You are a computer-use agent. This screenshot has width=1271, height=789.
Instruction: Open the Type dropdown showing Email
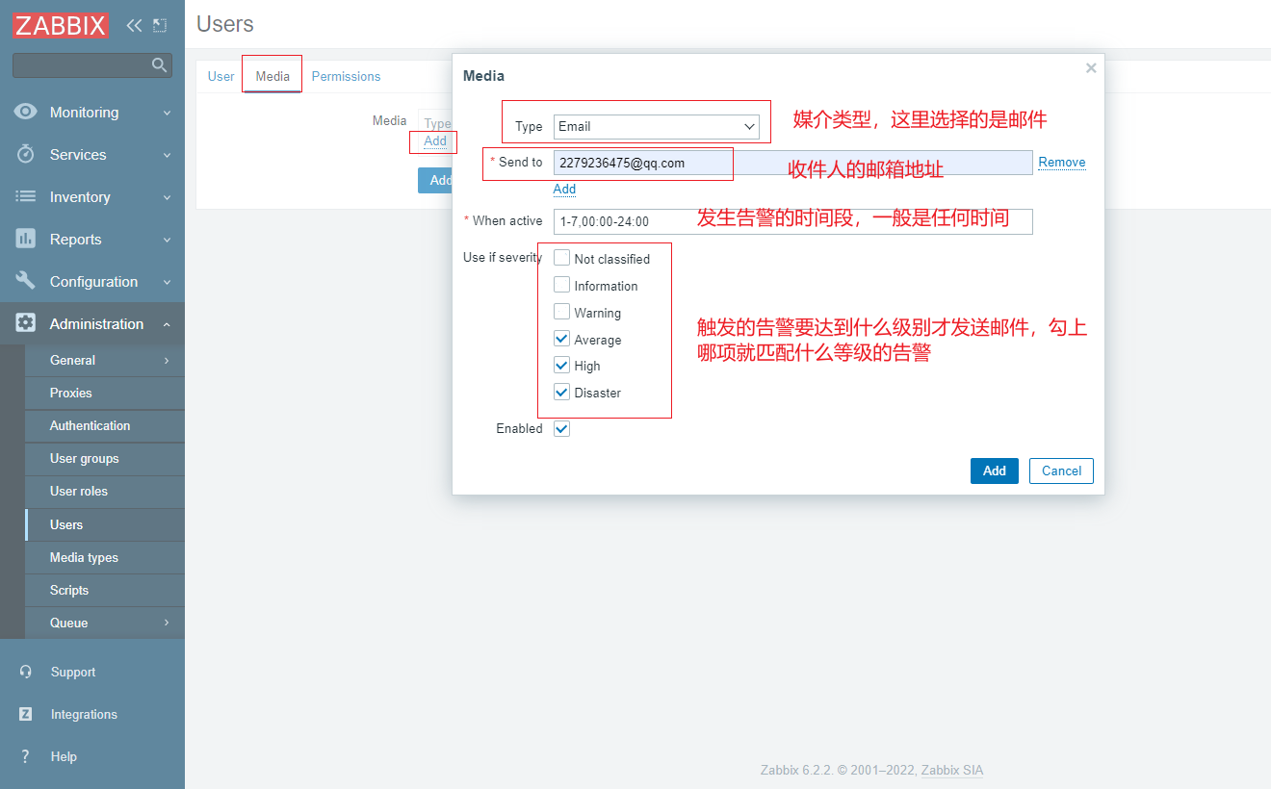657,126
